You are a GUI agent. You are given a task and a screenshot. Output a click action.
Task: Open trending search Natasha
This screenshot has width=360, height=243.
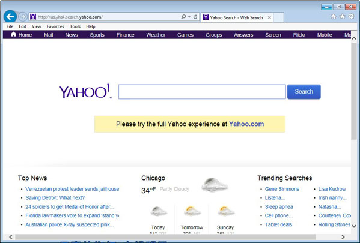(329, 207)
